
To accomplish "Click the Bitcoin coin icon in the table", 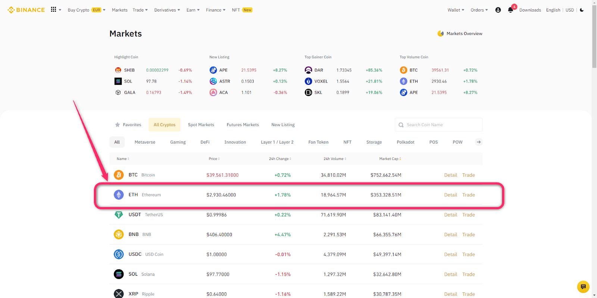I will (119, 175).
